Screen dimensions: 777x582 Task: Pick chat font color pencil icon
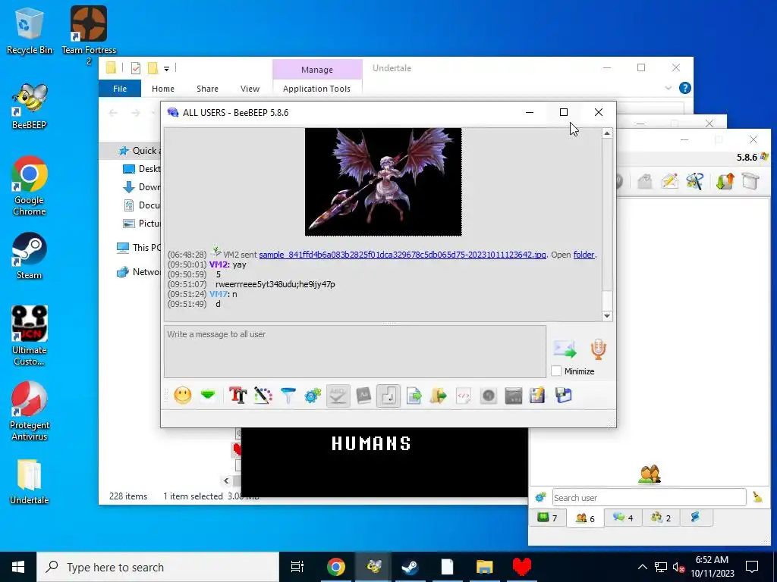[263, 396]
